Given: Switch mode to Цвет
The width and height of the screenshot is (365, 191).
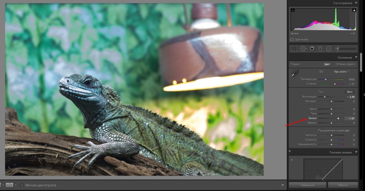Looking at the screenshot, I should point(327,64).
